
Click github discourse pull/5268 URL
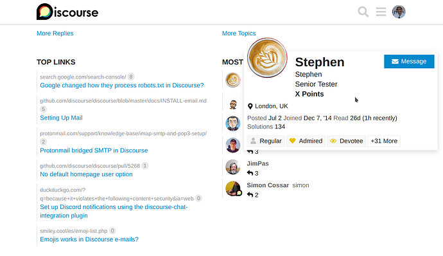(x=90, y=166)
